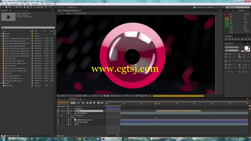The image size is (251, 141).
Task: Select the Roto Brush tool
Action: point(46,7)
